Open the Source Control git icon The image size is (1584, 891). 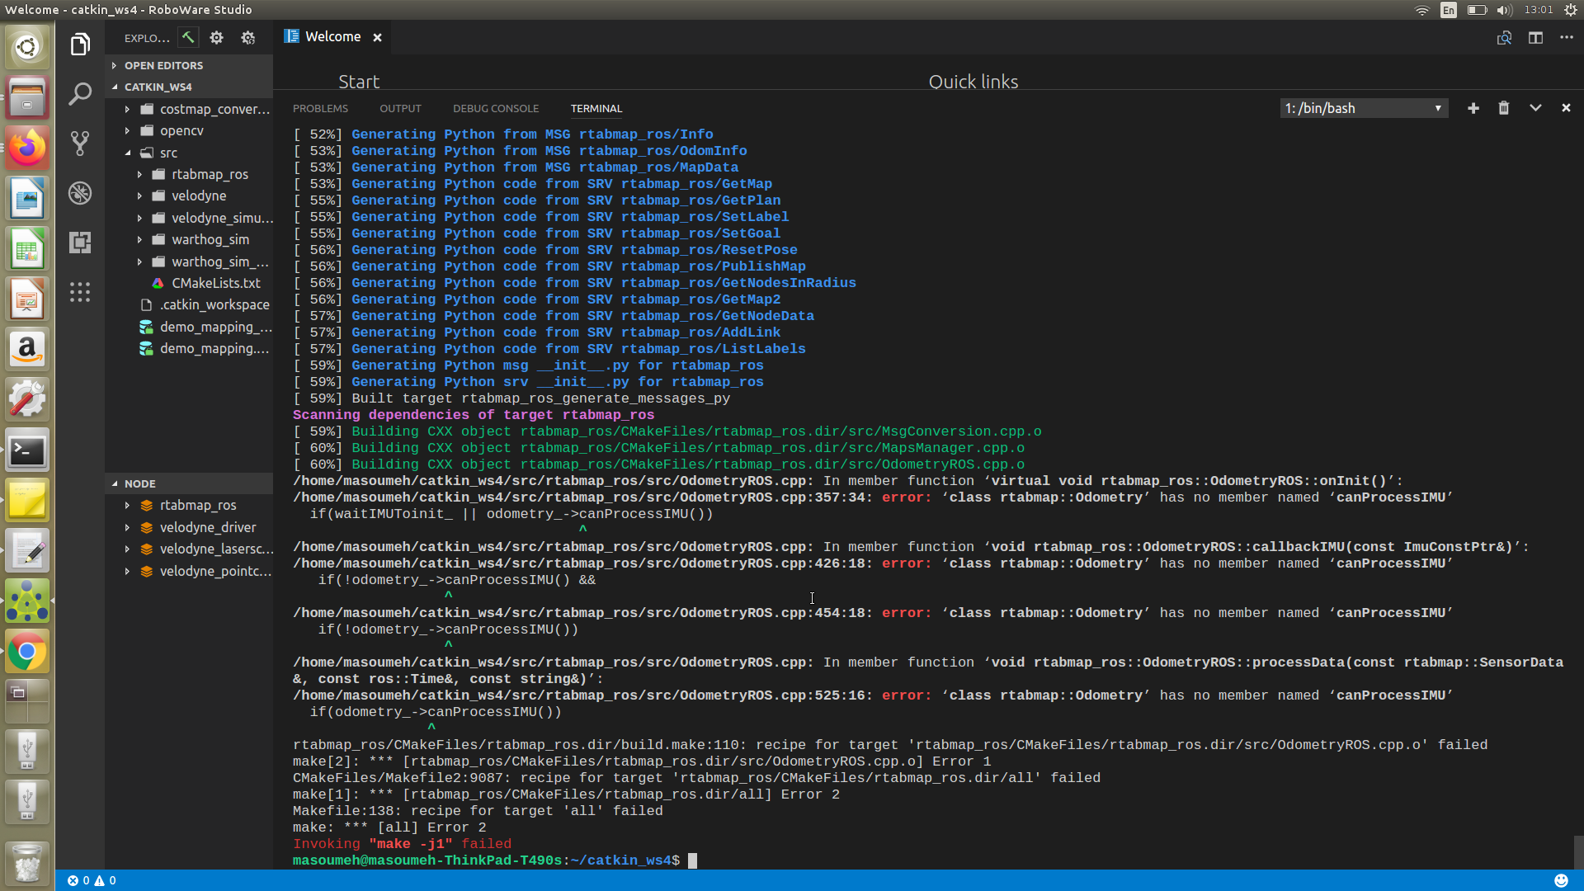(80, 144)
